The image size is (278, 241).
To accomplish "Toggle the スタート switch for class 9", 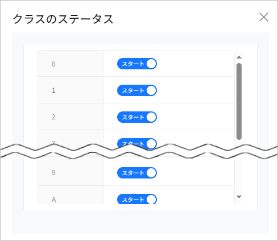I will point(137,173).
